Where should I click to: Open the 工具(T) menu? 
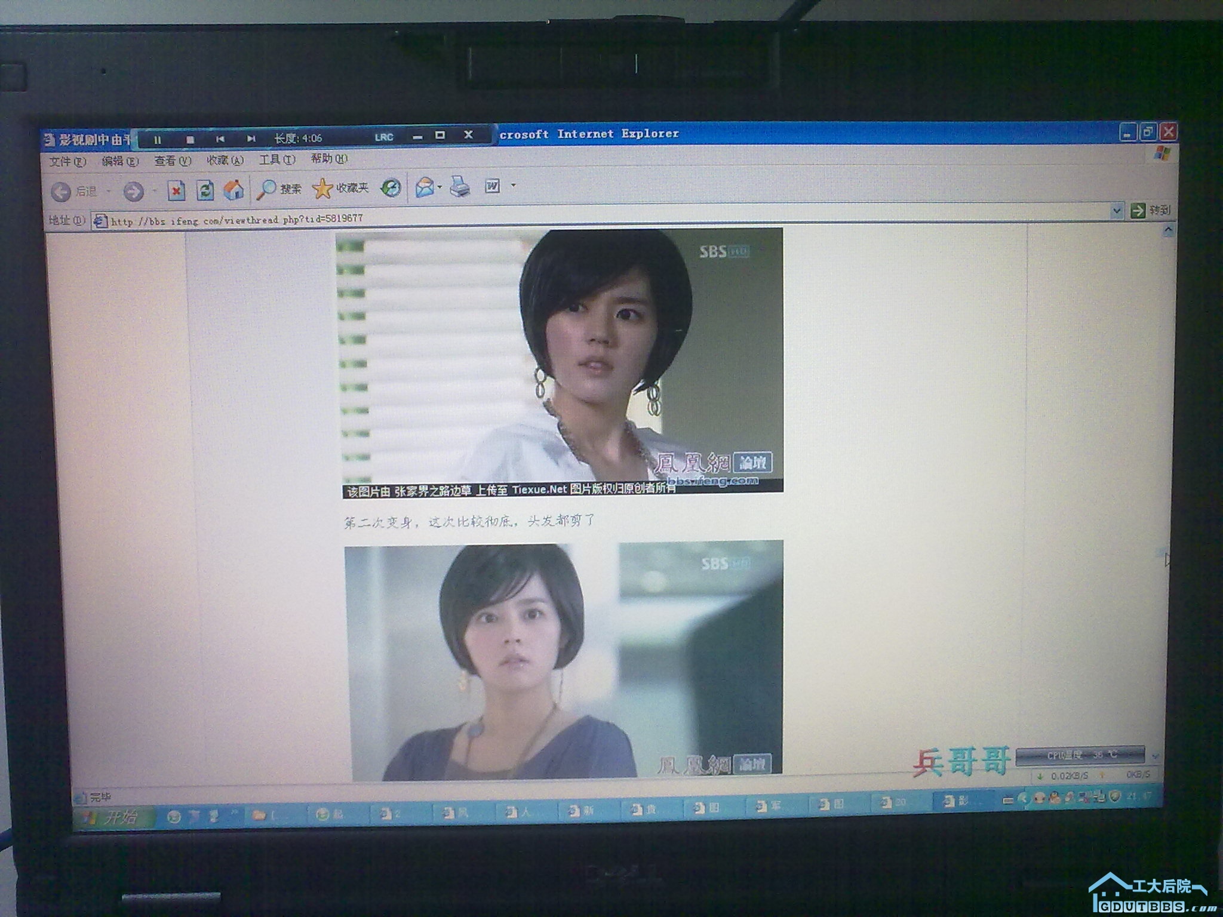click(277, 159)
